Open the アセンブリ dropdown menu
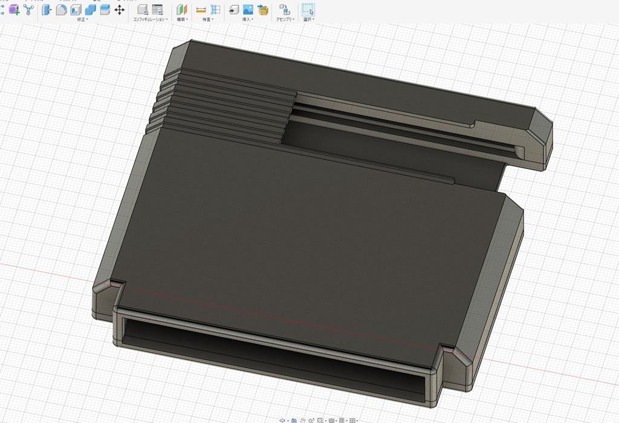The image size is (619, 423). pos(285,19)
